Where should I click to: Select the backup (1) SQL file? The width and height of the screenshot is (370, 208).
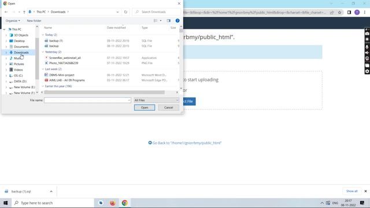[56, 41]
